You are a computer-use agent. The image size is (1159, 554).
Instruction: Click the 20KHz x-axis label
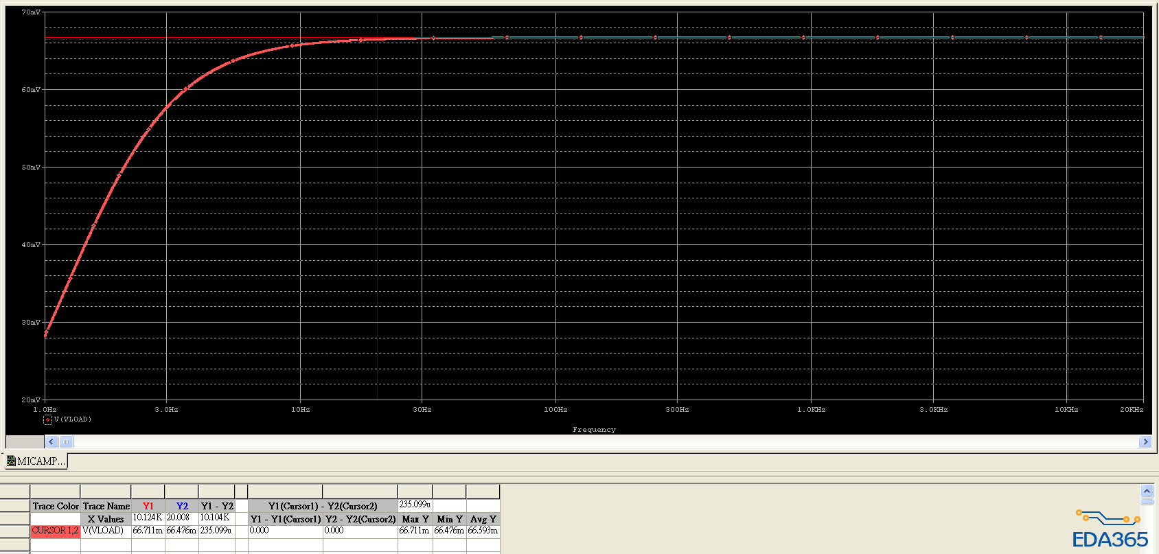(x=1132, y=410)
